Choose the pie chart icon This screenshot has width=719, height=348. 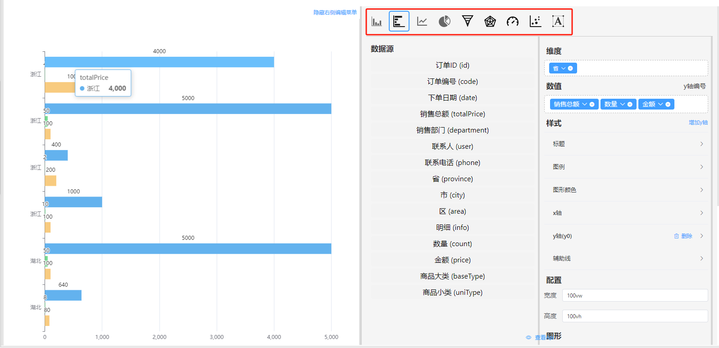[445, 21]
